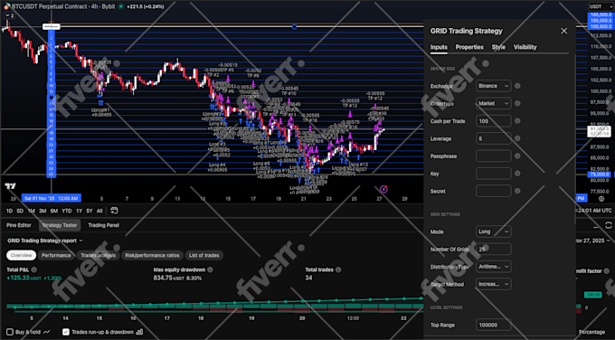Viewport: 615px width, 340px height.
Task: Select the YTD time range
Action: [67, 211]
